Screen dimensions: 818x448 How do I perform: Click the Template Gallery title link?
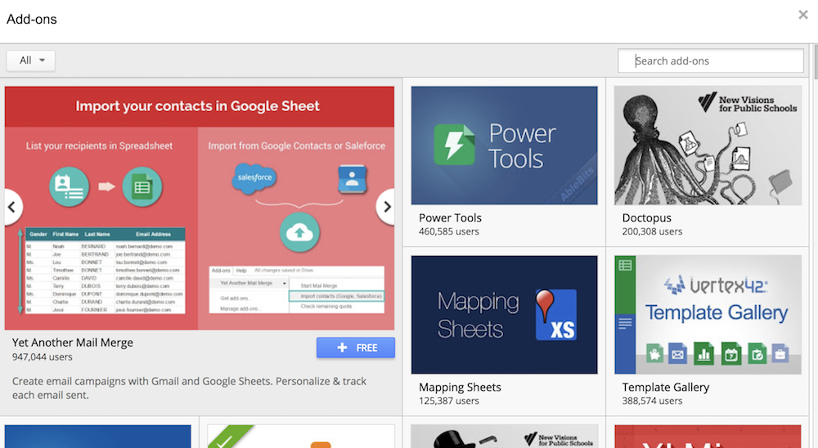coord(666,387)
